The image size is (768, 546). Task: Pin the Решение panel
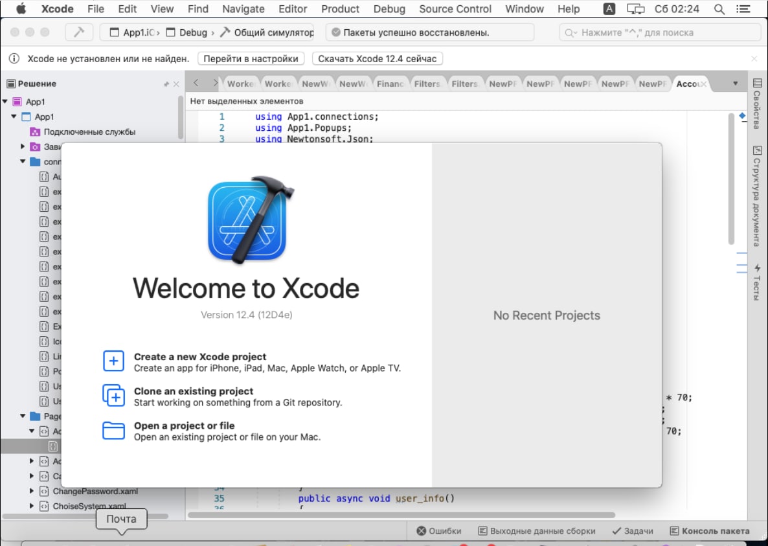click(166, 84)
